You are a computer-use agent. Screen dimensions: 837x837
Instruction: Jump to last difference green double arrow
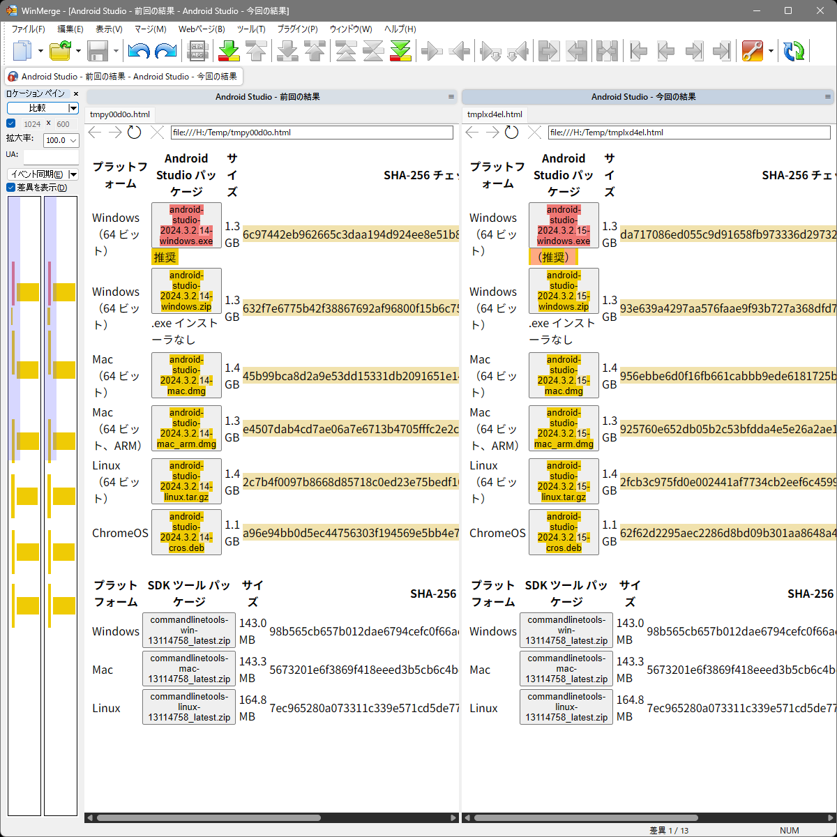(x=400, y=51)
